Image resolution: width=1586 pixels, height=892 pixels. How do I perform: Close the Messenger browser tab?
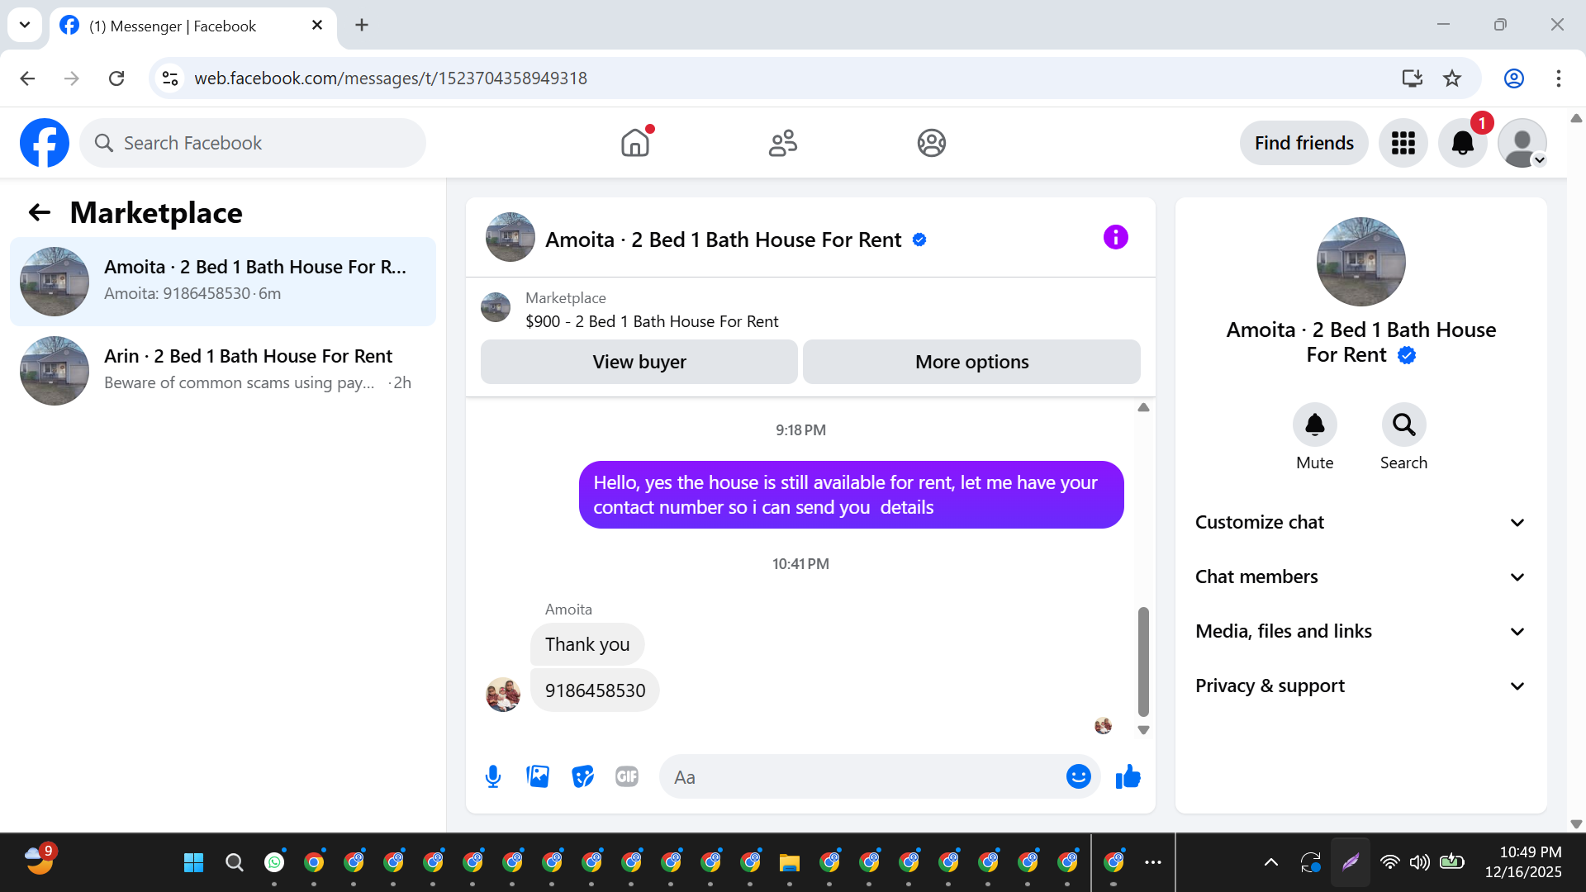click(x=316, y=26)
